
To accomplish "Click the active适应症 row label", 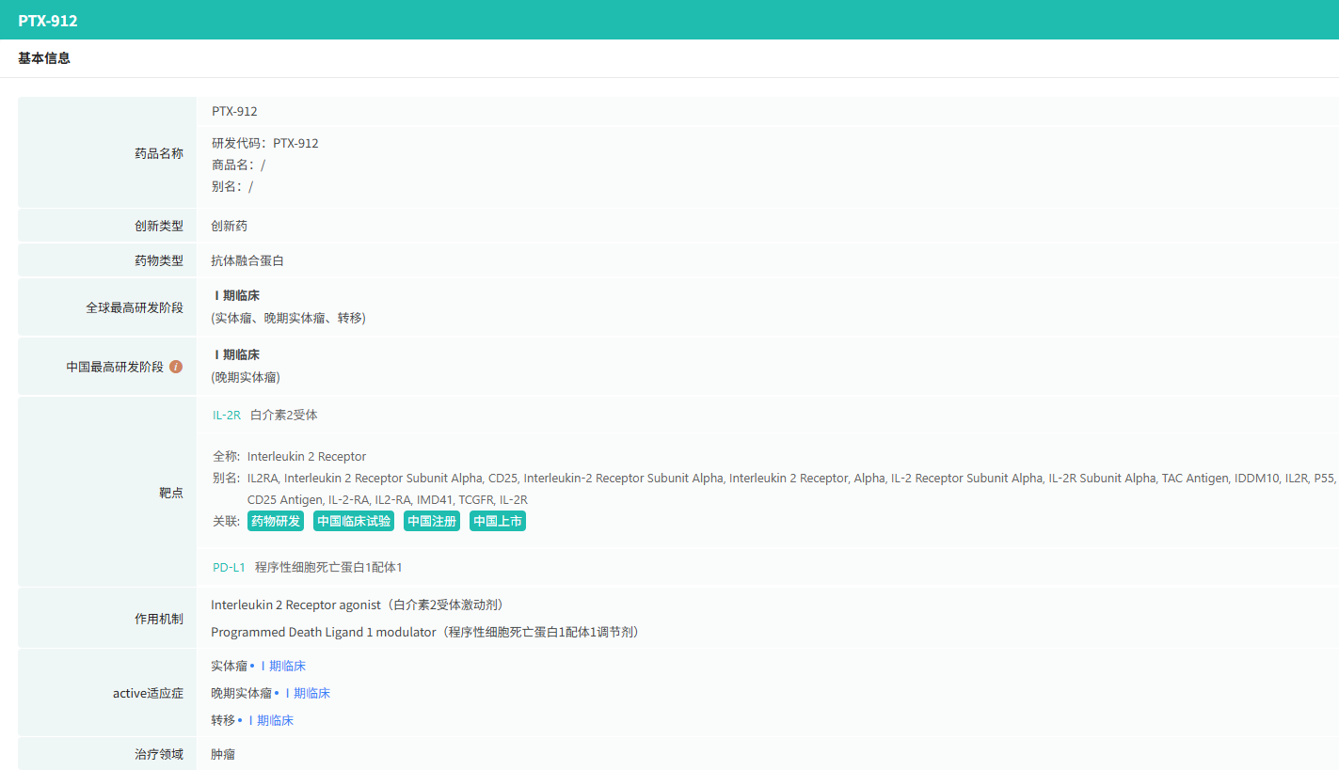I will point(149,693).
